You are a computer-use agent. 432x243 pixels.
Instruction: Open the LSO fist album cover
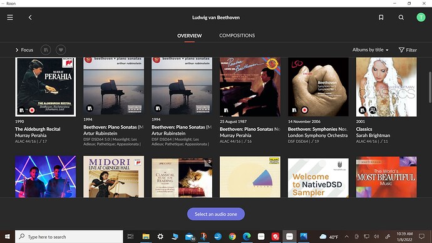pyautogui.click(x=318, y=87)
